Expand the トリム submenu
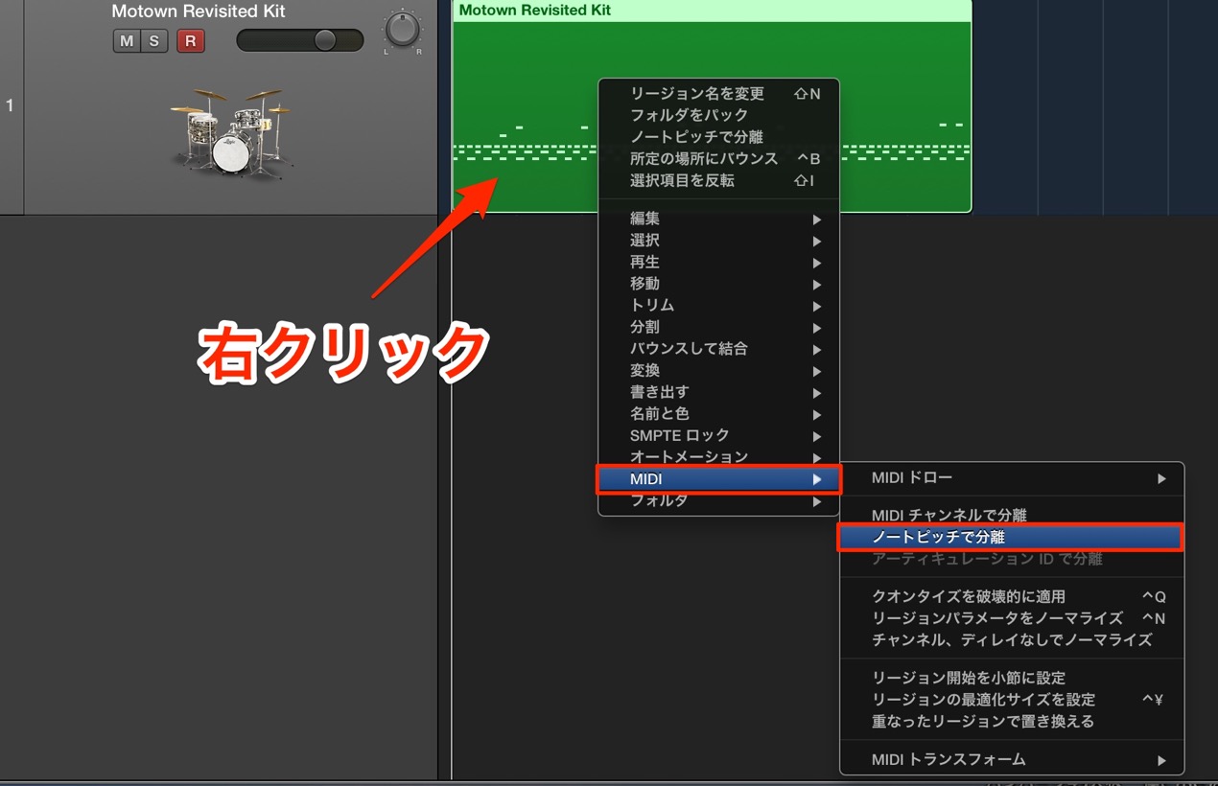The height and width of the screenshot is (786, 1218). [x=719, y=305]
